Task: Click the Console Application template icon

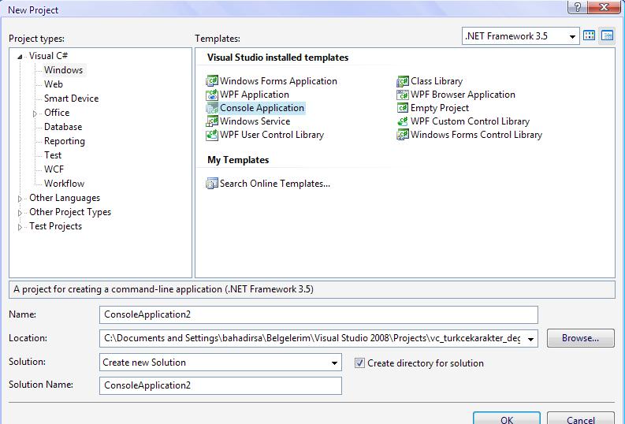Action: pos(212,108)
